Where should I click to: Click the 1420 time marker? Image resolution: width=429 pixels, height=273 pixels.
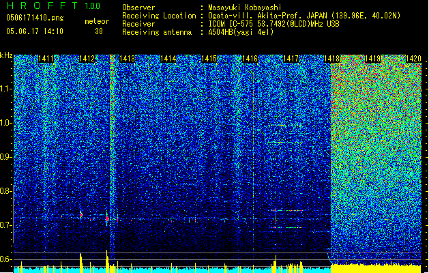click(413, 59)
